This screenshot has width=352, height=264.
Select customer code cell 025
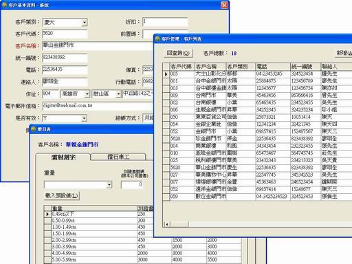pyautogui.click(x=182, y=160)
